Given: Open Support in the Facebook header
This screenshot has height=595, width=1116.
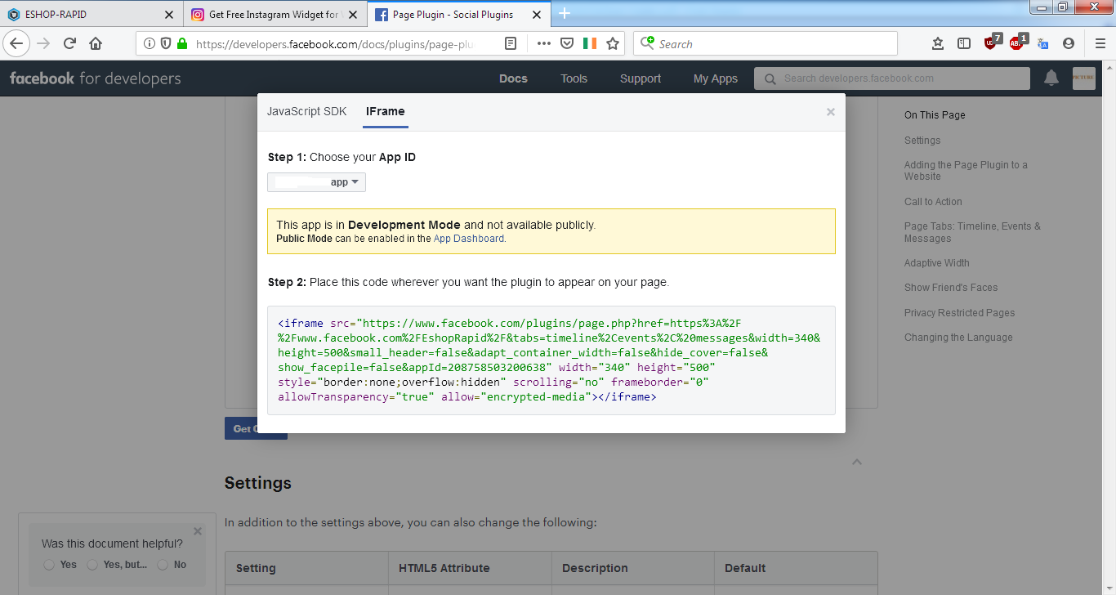Looking at the screenshot, I should pyautogui.click(x=641, y=78).
